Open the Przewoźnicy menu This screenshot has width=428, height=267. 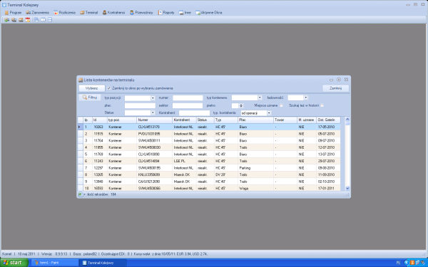(141, 13)
